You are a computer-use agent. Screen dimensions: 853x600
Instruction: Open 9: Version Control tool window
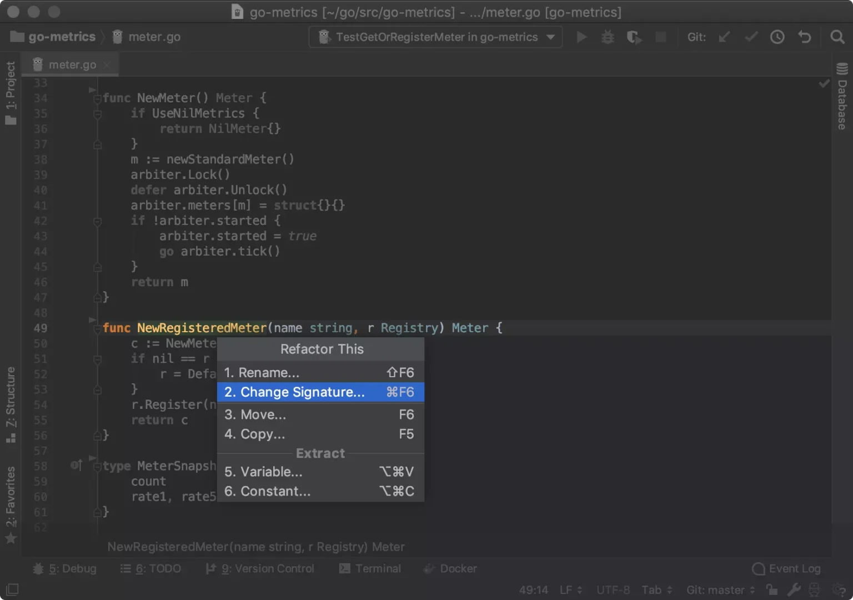point(260,569)
